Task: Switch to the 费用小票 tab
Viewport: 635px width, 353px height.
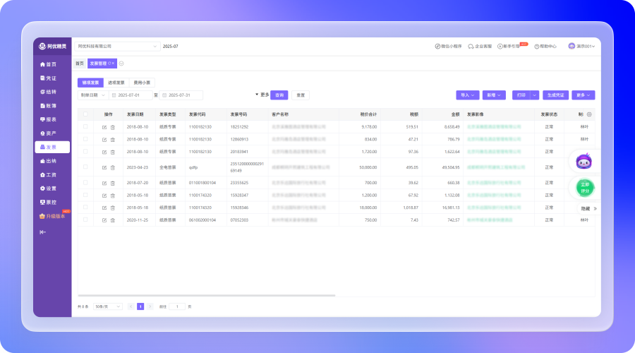Action: tap(143, 83)
